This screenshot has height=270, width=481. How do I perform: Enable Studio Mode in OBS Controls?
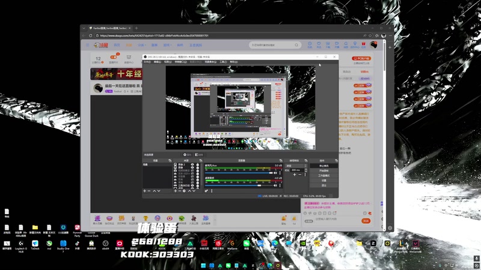click(x=323, y=175)
